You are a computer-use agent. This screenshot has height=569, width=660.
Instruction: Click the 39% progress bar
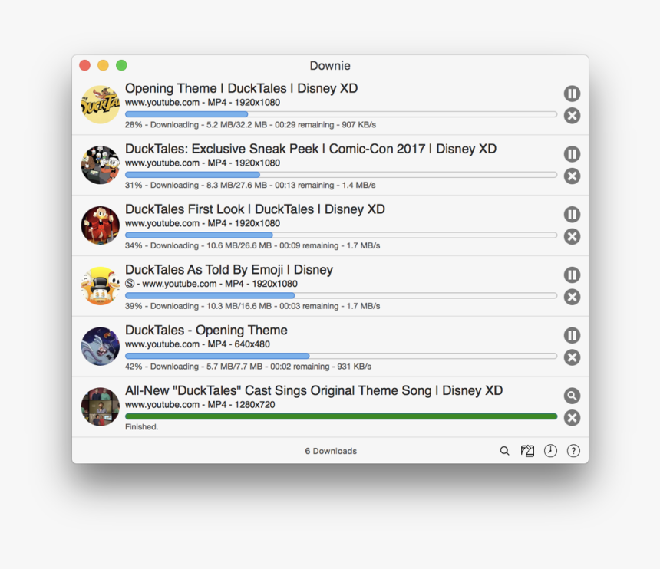pos(341,296)
